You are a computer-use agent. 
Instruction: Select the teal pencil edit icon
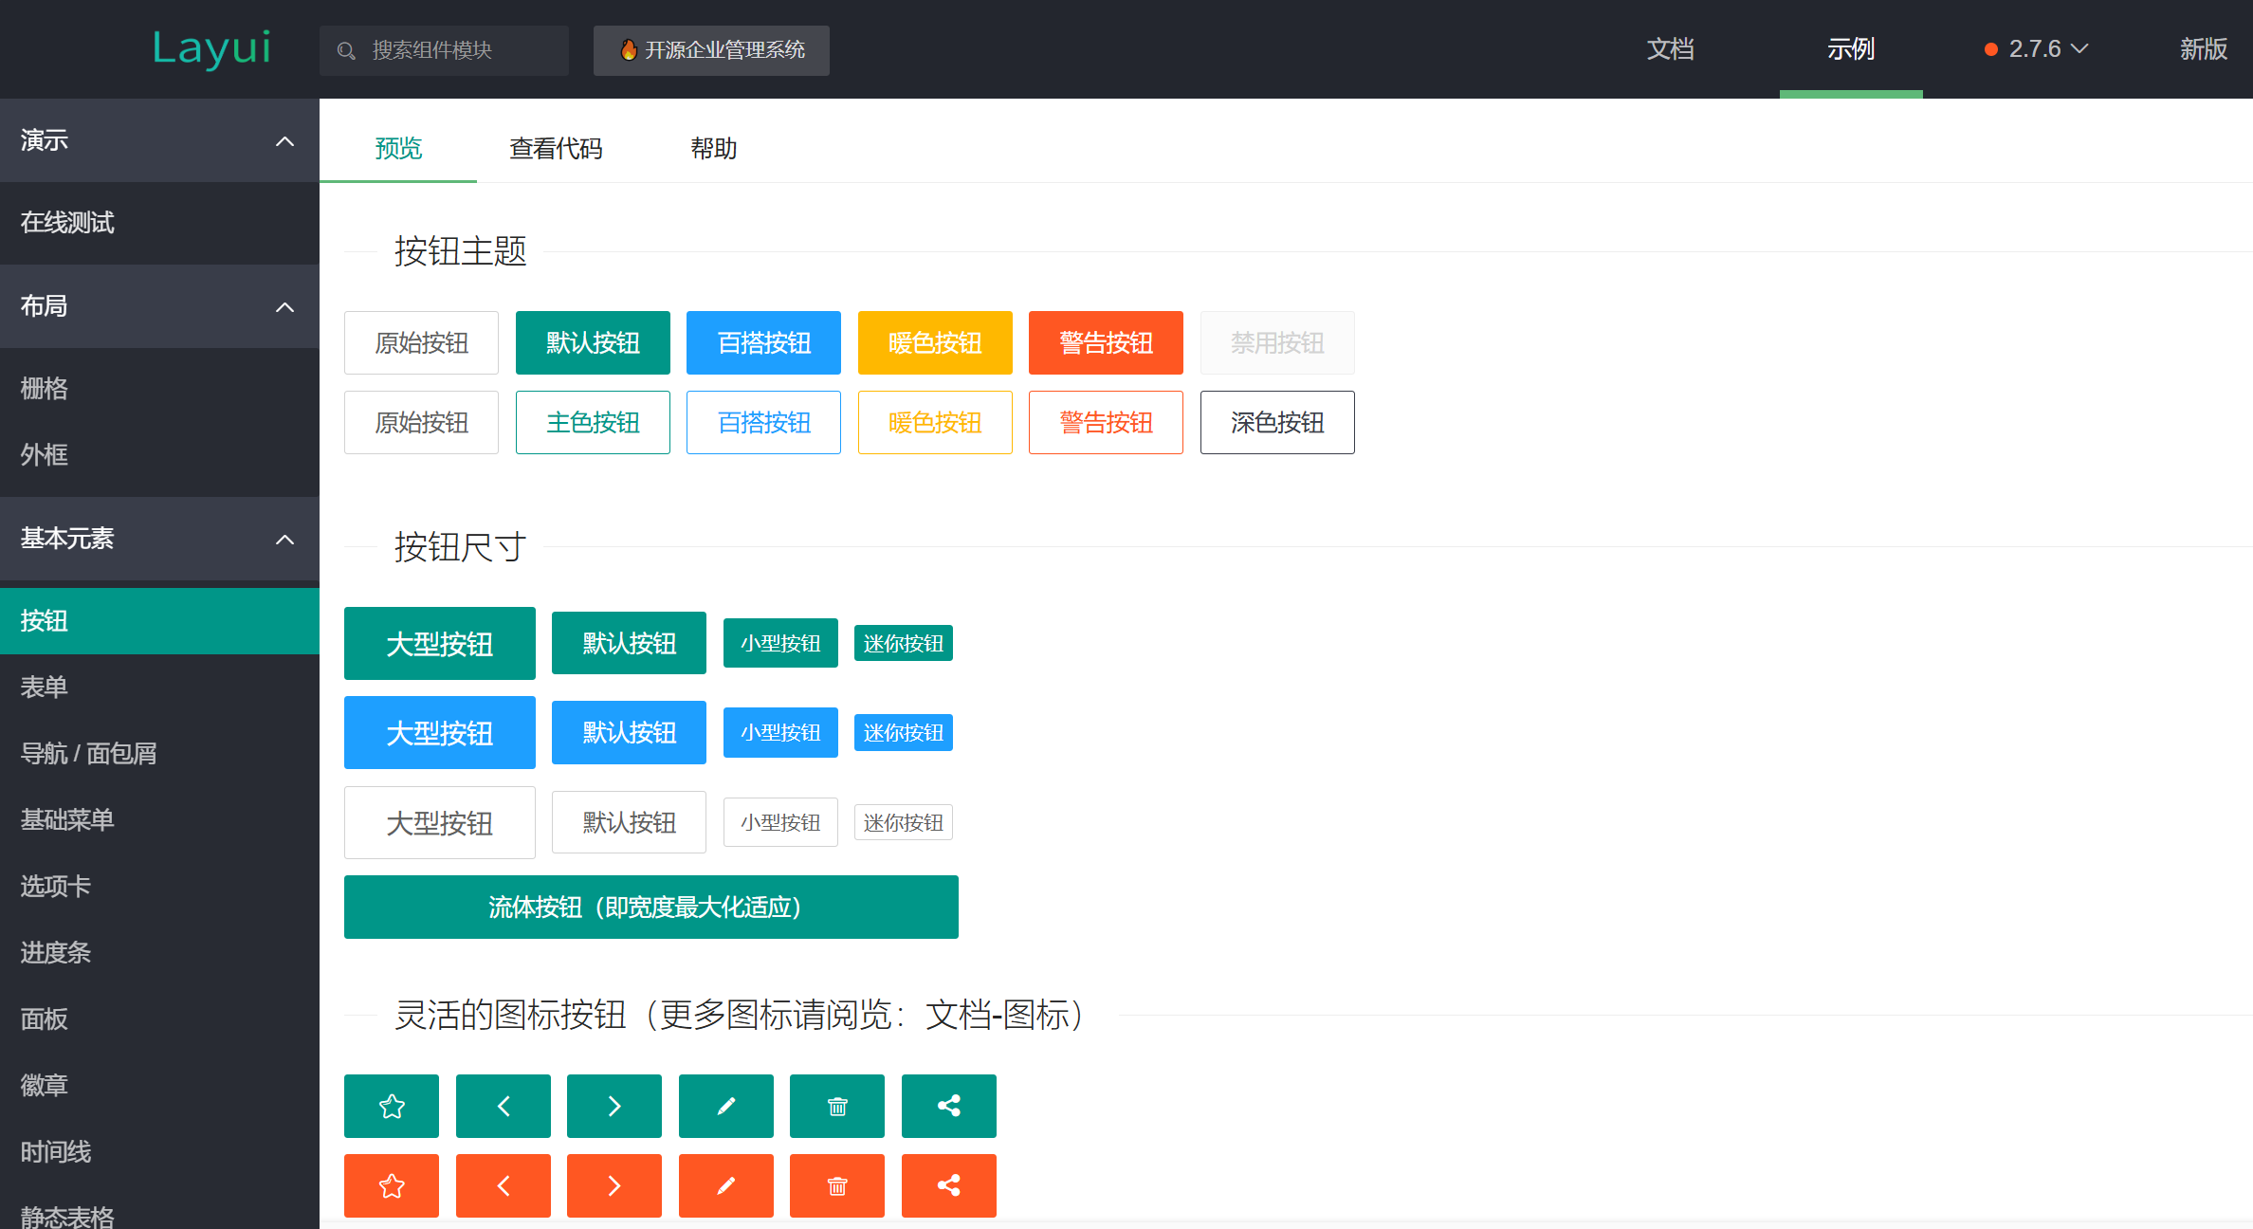(725, 1106)
